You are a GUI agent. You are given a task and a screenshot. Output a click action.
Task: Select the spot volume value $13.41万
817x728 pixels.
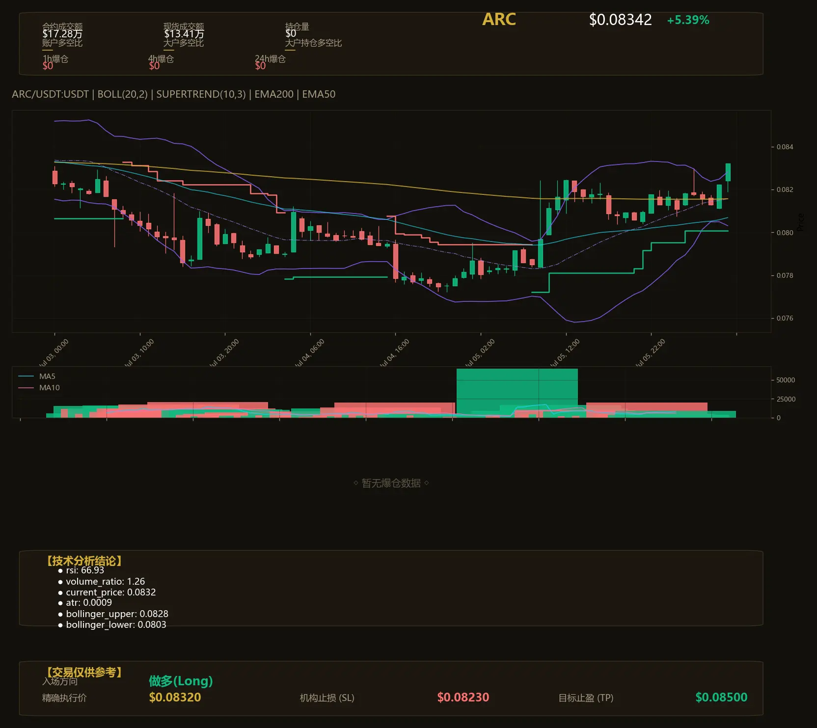tap(184, 34)
